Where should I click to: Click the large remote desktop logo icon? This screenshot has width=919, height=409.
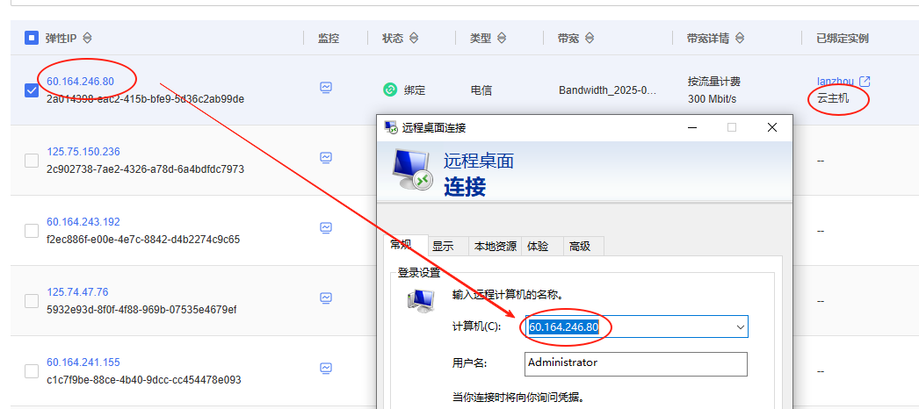[413, 169]
